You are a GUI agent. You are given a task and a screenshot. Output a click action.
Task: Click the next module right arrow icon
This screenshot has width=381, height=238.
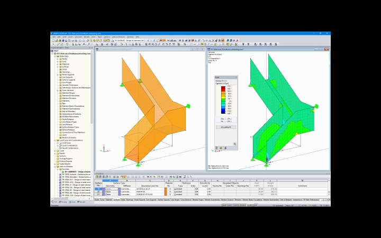tap(151, 40)
